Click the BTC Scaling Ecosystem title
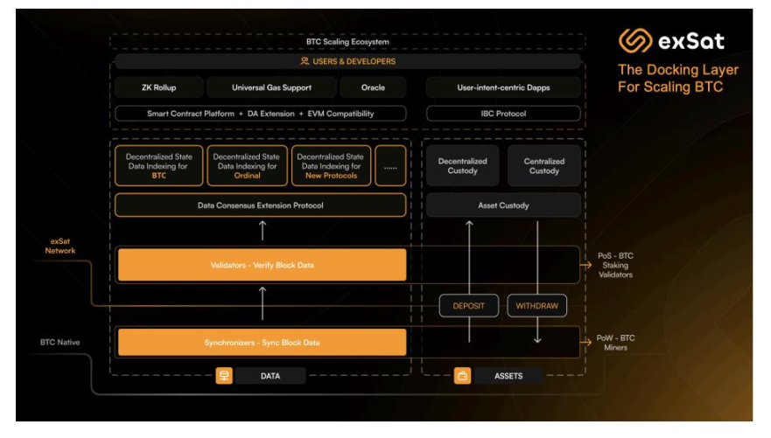 click(347, 42)
